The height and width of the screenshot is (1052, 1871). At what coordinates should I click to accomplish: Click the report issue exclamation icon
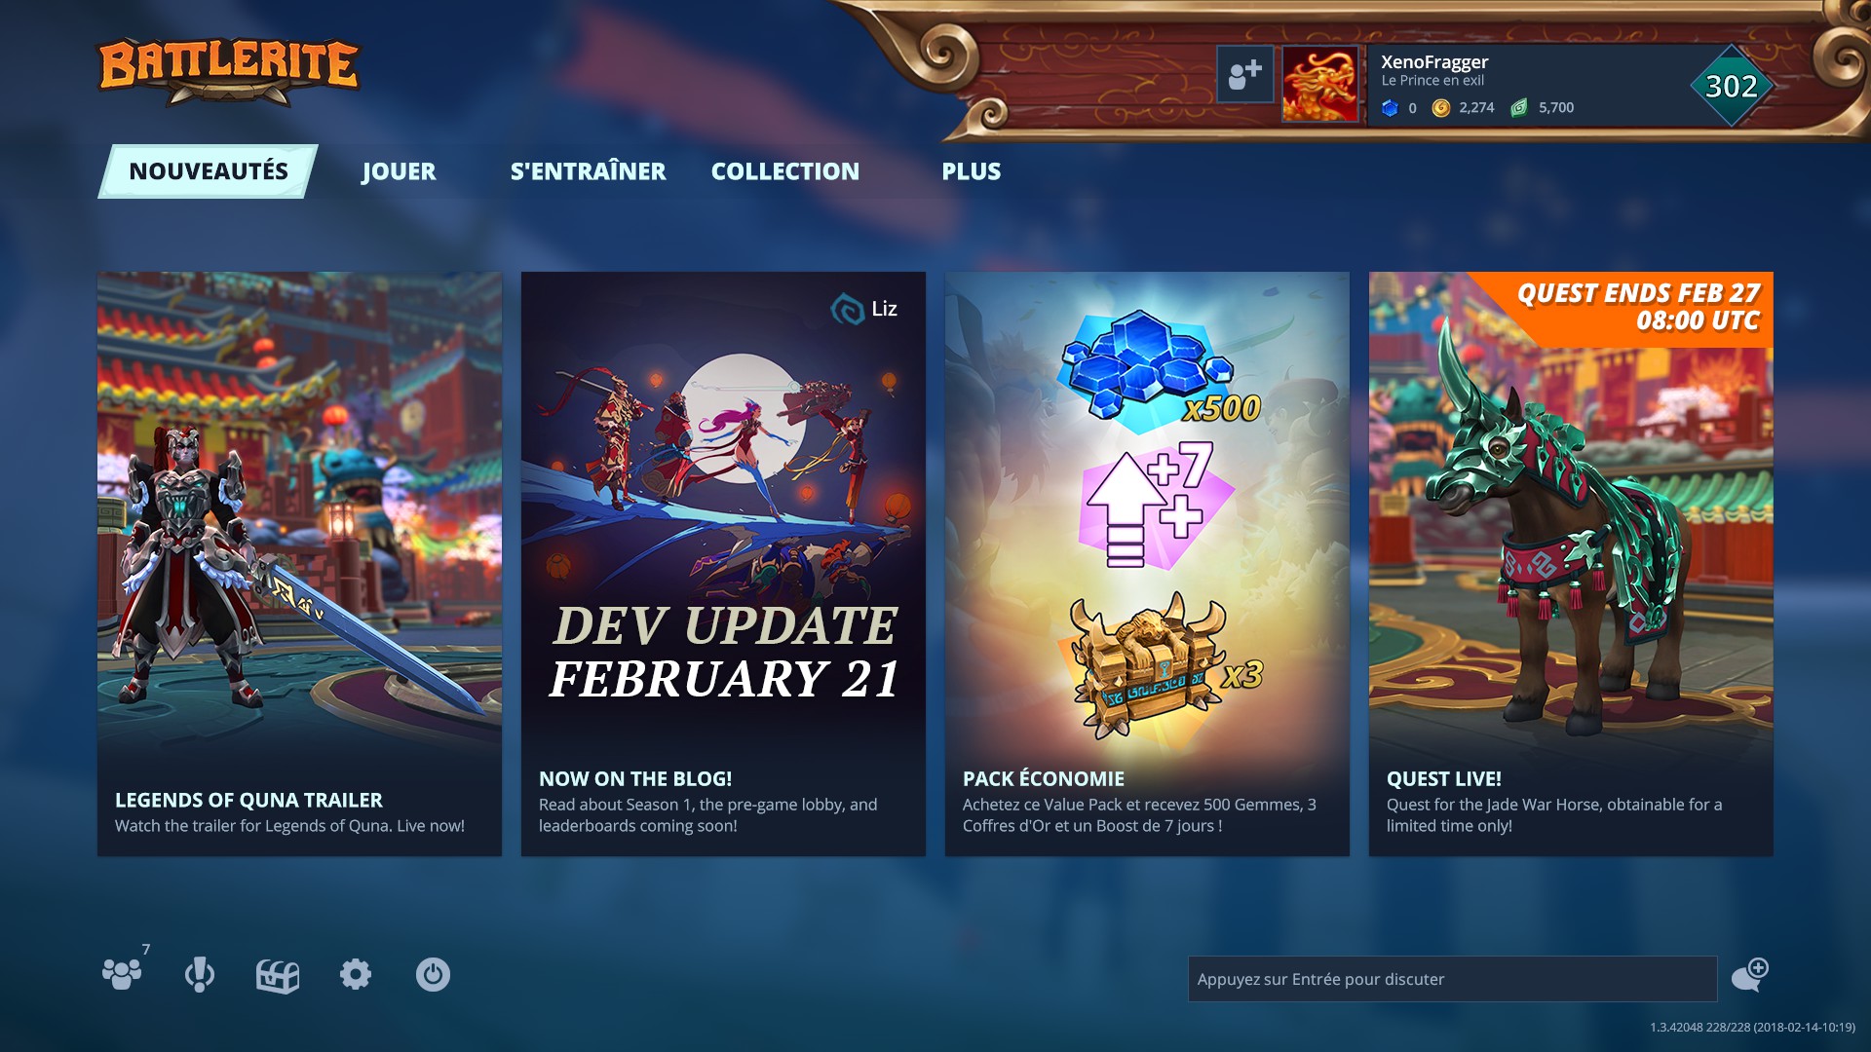tap(200, 974)
